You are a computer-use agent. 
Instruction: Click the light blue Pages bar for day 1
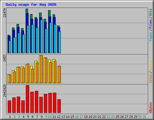point(10,47)
